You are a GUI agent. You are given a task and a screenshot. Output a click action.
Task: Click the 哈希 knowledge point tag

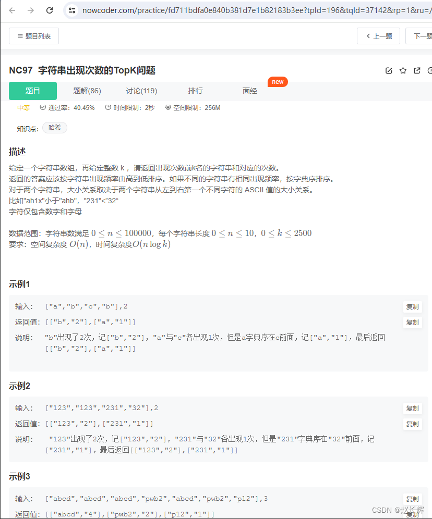54,127
